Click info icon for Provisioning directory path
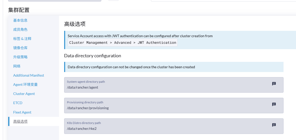Screen dimensions: 296x140 click(x=274, y=104)
